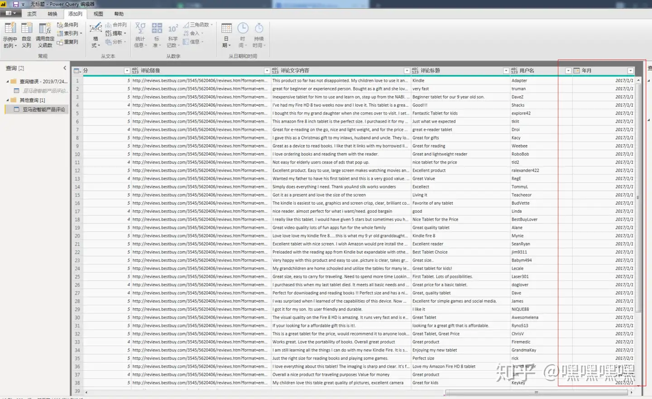Open the File menu button
Viewport: 652px width, 399px height.
10,14
